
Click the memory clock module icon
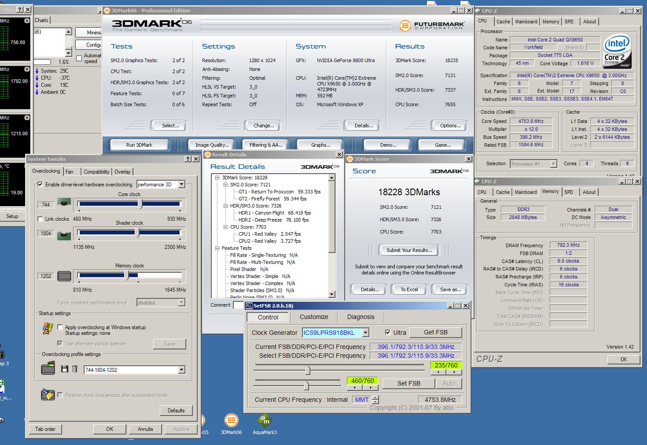(64, 276)
